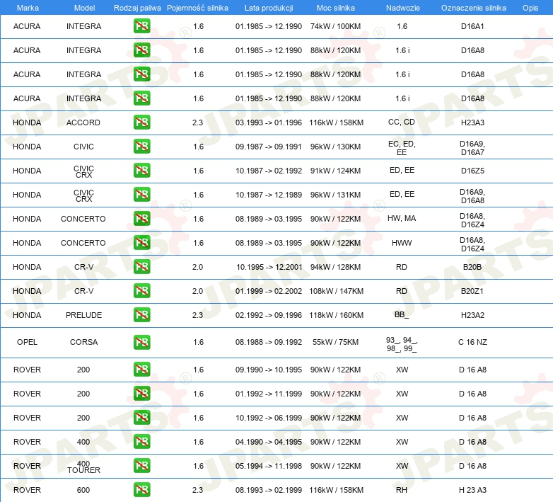
Task: Click the fuel icon in the HONDA CIVIC 130KM row
Action: point(141,146)
